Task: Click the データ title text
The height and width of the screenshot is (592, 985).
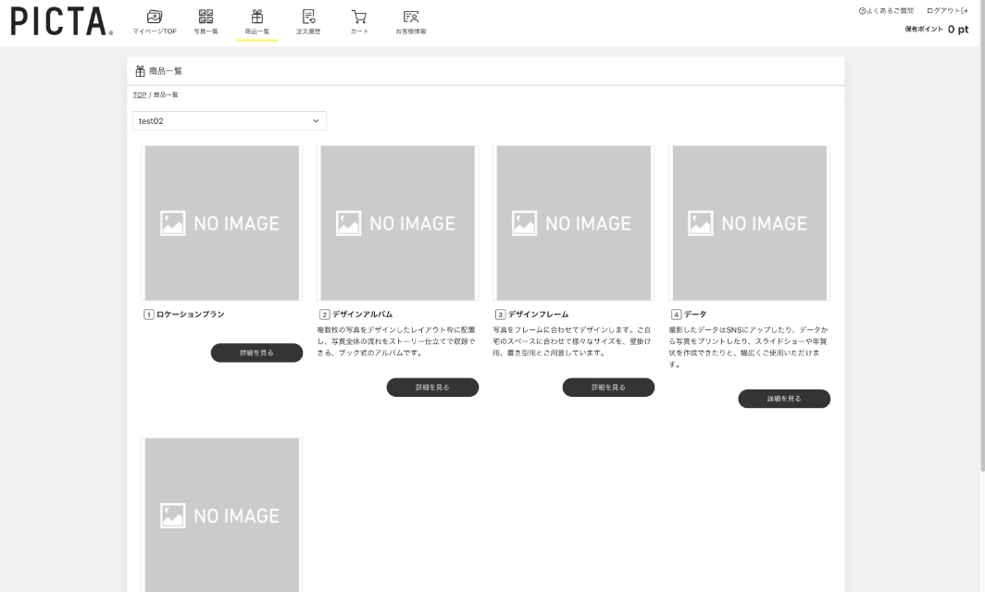Action: click(x=694, y=314)
